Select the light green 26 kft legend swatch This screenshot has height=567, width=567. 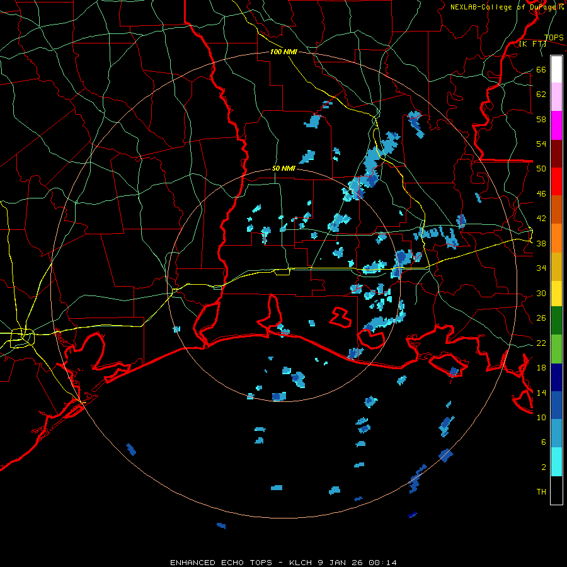(x=556, y=349)
